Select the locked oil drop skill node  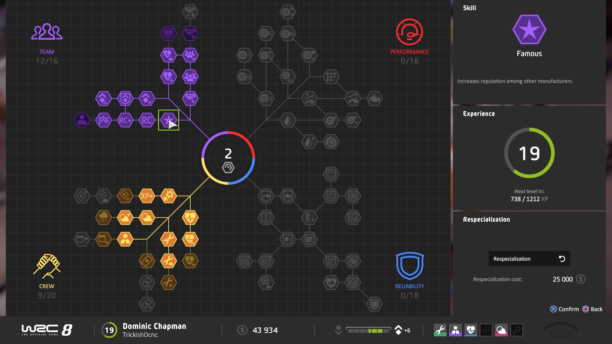pyautogui.click(x=288, y=120)
